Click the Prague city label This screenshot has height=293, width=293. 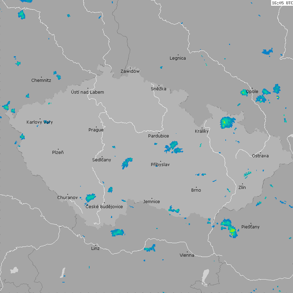click(96, 130)
